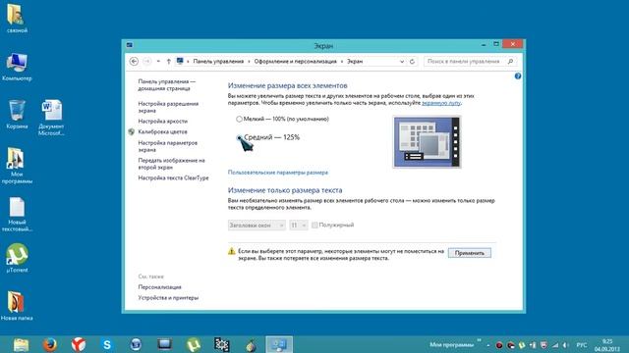
Task: Click the computer icon in address bar
Action: (x=180, y=61)
